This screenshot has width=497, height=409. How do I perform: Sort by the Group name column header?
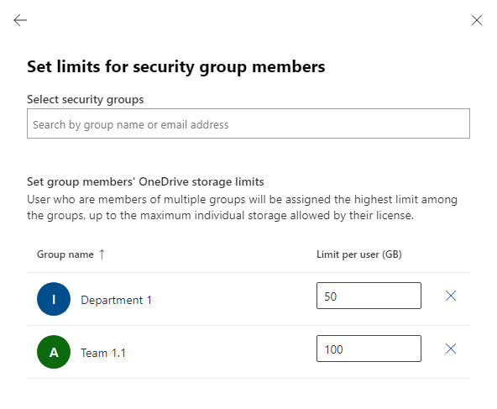pos(65,254)
